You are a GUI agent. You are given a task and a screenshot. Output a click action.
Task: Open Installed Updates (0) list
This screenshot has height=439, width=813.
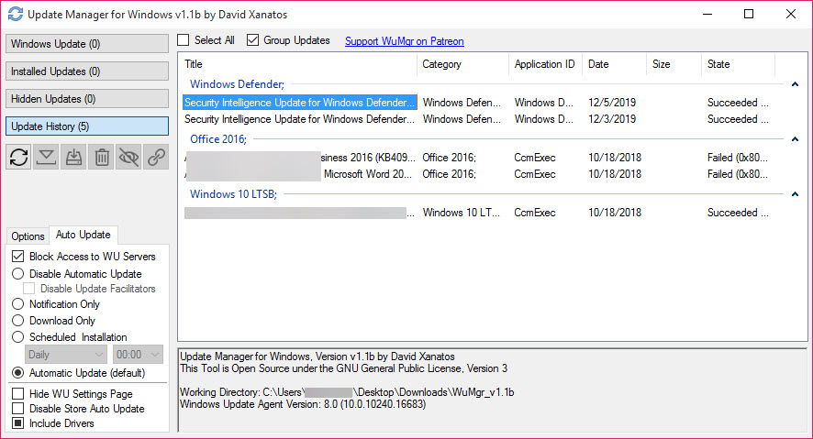pyautogui.click(x=87, y=71)
